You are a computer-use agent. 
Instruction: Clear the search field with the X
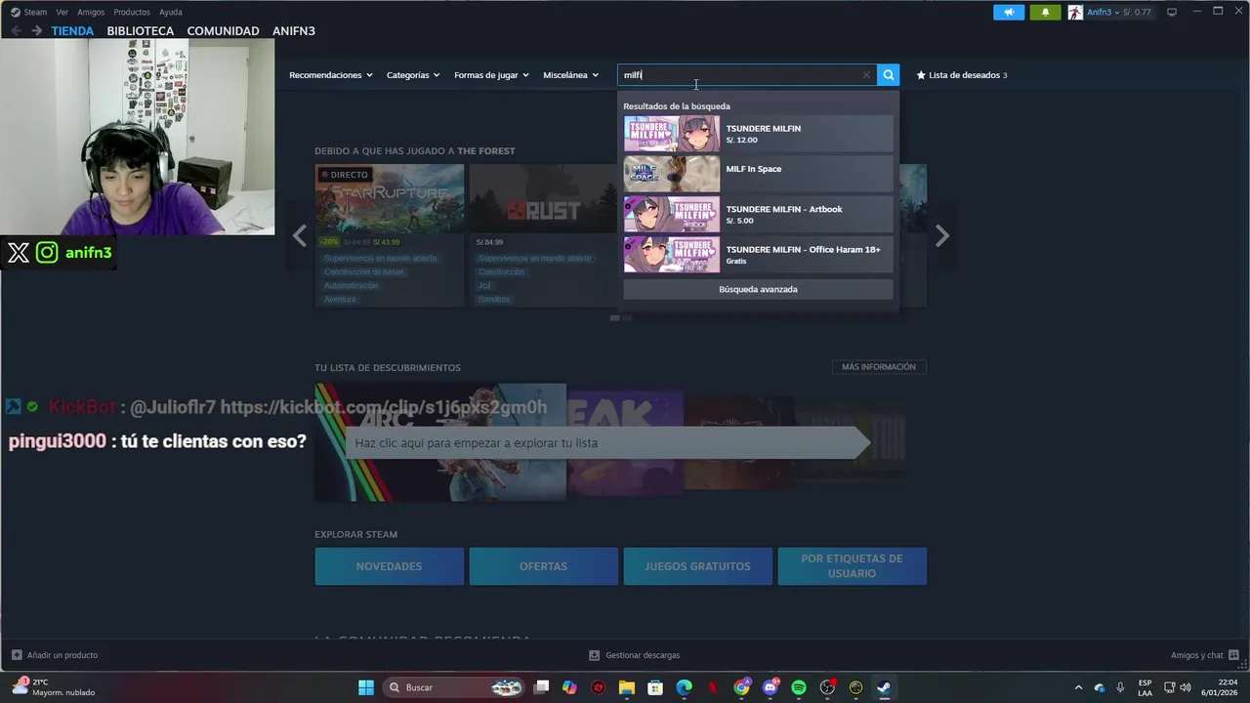(865, 75)
